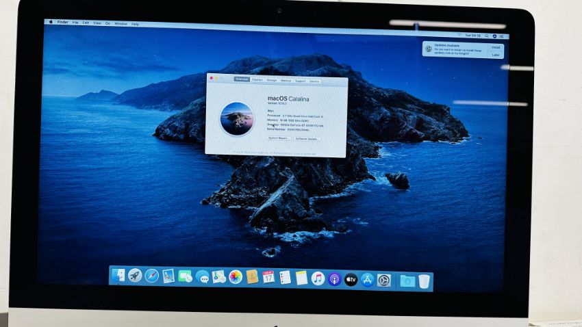
Task: Open the Window menu
Action: 121,24
